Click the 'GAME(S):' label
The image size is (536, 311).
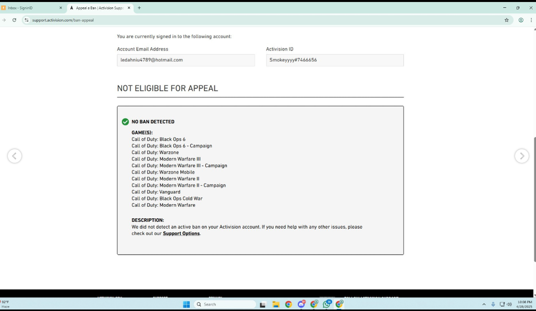click(142, 133)
